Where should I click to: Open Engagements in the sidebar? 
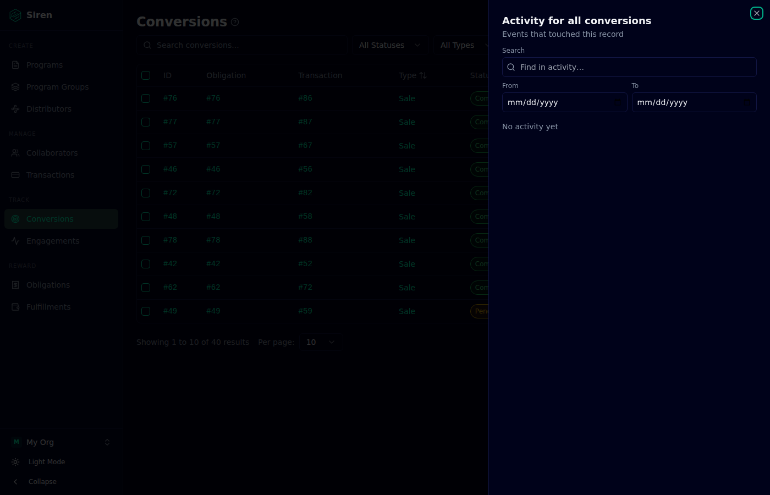tap(61, 241)
